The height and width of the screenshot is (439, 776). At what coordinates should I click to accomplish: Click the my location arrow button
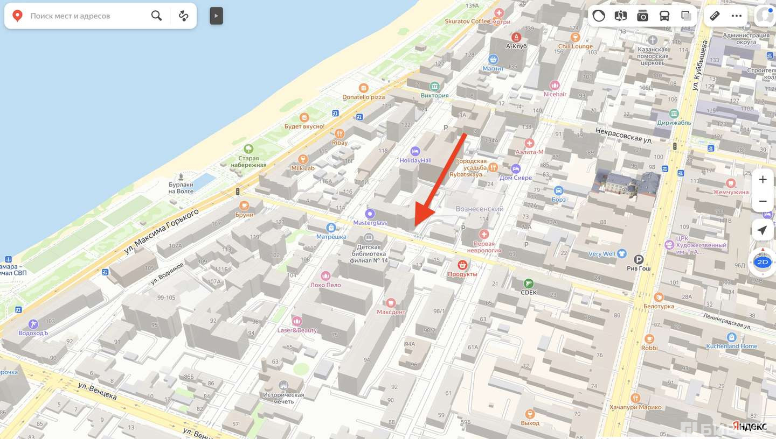[762, 230]
